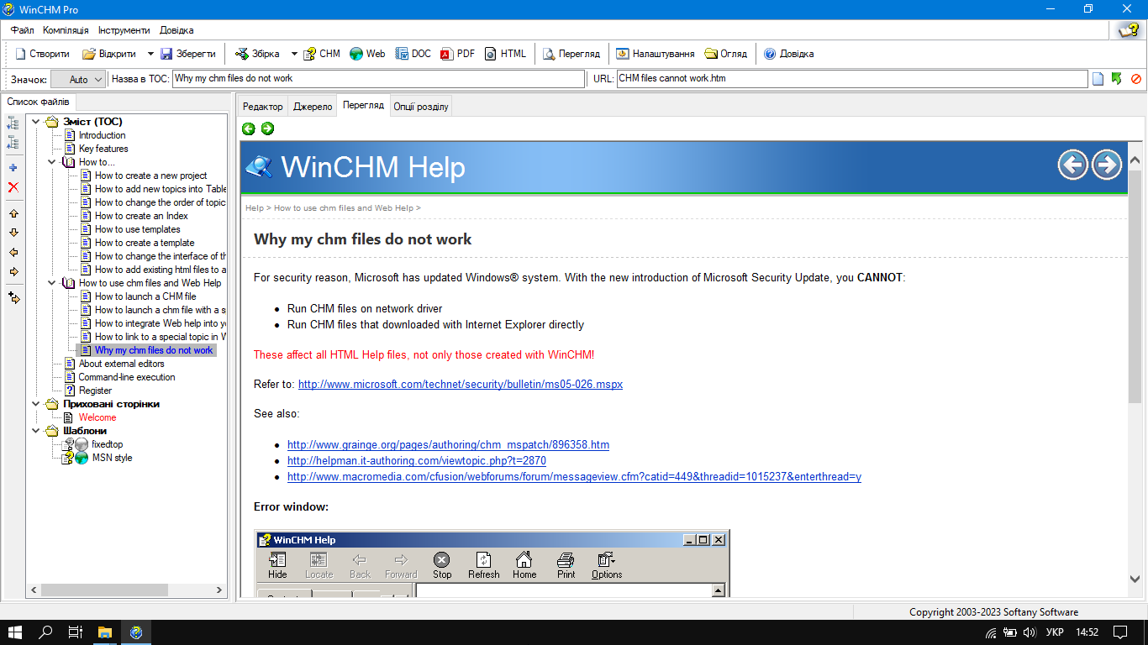Switch to the Джерело tab
The height and width of the screenshot is (645, 1148).
[313, 107]
